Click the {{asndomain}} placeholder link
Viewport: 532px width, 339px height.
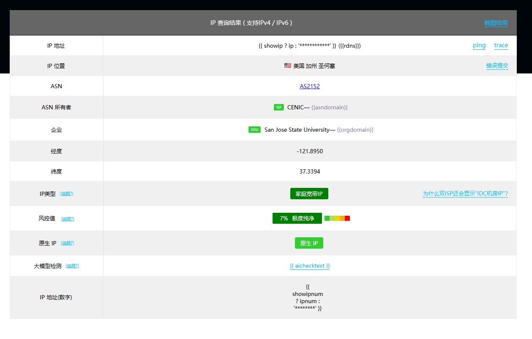pyautogui.click(x=329, y=108)
